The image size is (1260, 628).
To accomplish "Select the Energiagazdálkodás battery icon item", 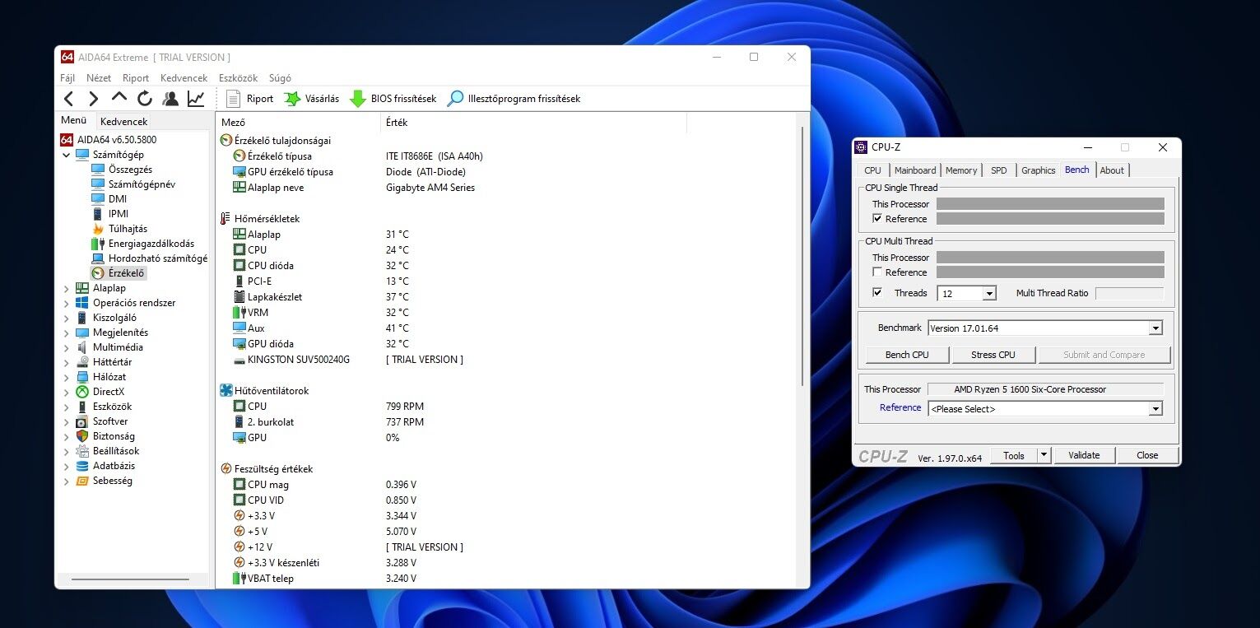I will [x=98, y=244].
